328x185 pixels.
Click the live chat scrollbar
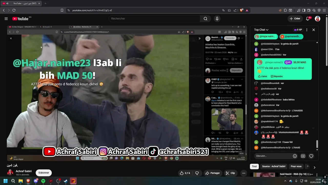[317, 144]
